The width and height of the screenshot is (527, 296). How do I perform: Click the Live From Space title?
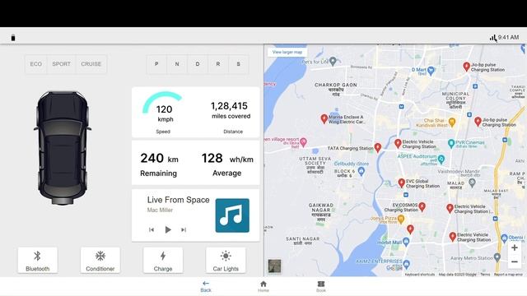point(178,200)
